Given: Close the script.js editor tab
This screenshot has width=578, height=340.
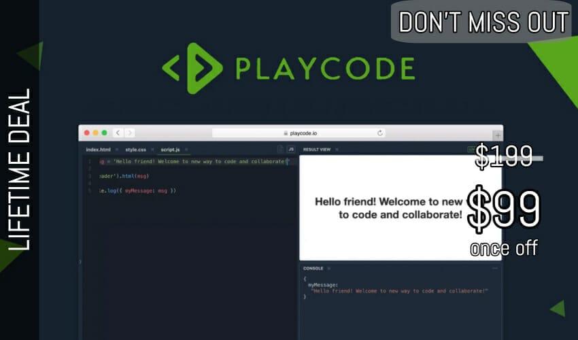Looking at the screenshot, I should [186, 149].
